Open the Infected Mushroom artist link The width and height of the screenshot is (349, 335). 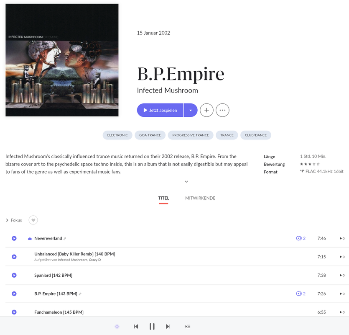(167, 90)
